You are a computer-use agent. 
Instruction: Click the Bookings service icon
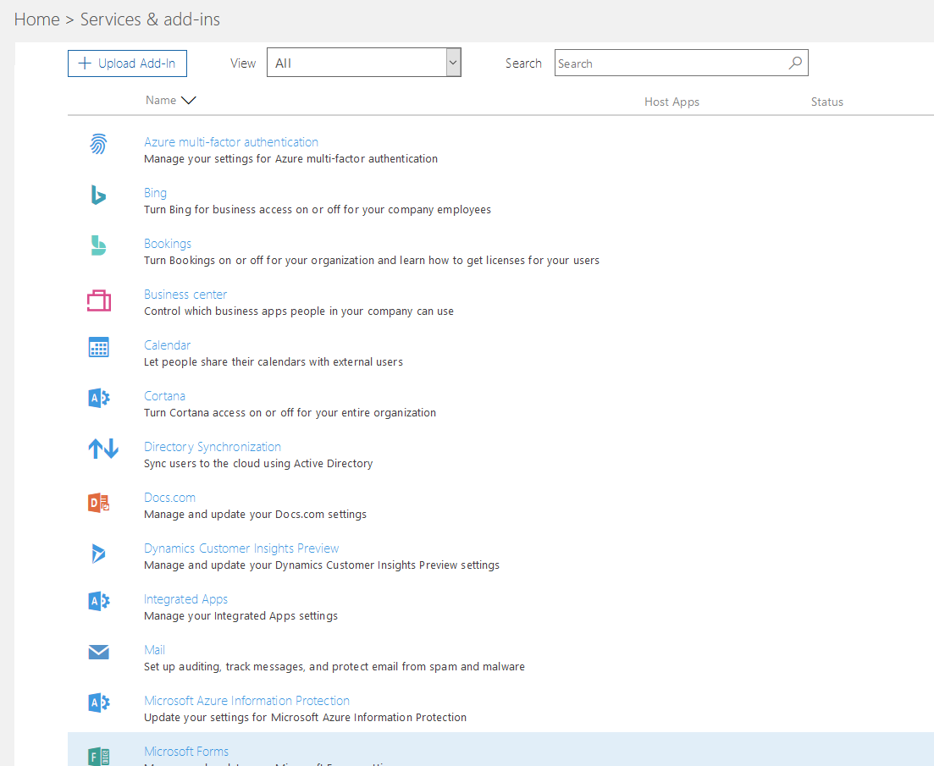(98, 245)
